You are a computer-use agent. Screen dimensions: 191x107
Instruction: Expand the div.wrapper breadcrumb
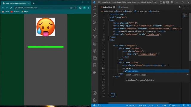141,11
